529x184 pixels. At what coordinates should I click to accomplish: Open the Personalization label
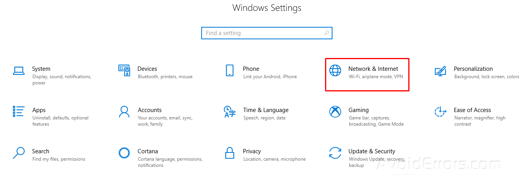tap(473, 69)
